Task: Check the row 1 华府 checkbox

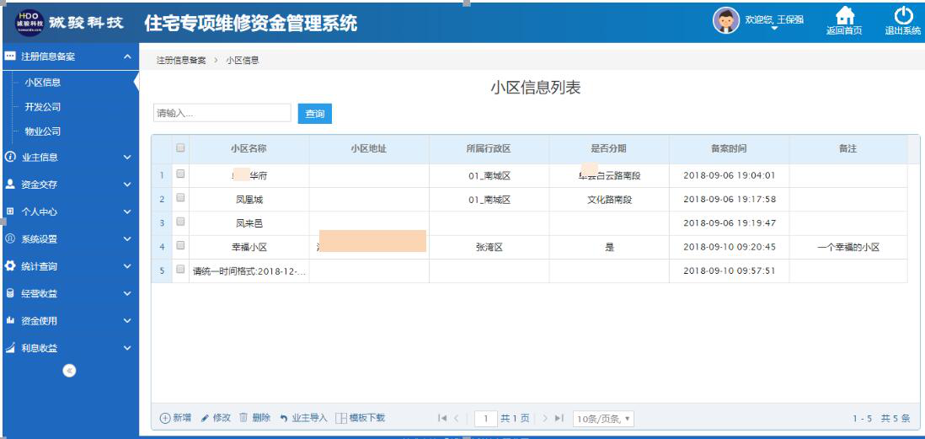Action: pyautogui.click(x=180, y=174)
